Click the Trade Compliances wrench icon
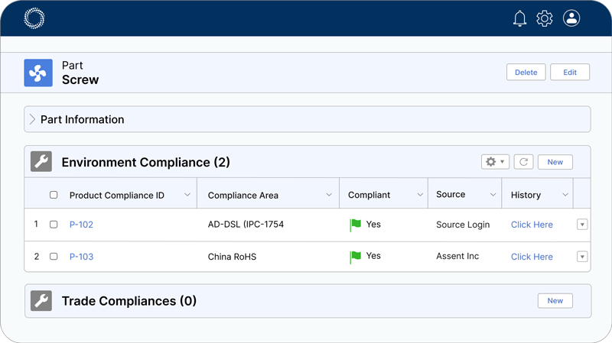 41,301
